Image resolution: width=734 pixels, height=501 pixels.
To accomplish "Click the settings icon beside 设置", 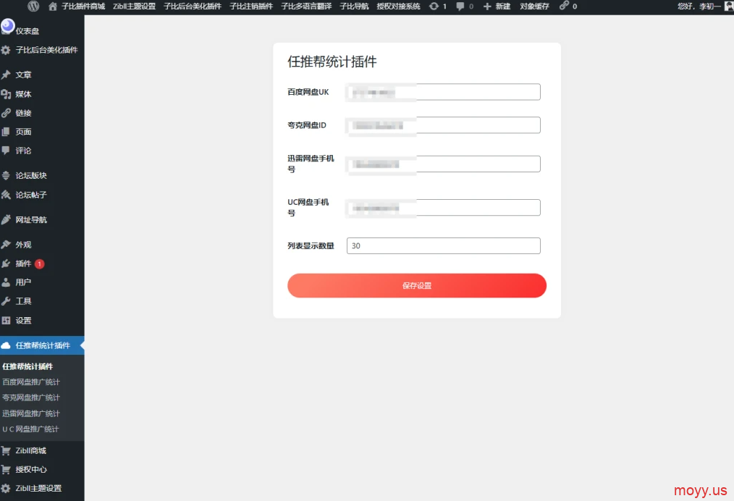I will 6,320.
